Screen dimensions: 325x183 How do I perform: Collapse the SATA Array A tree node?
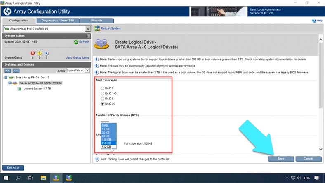tap(10, 83)
